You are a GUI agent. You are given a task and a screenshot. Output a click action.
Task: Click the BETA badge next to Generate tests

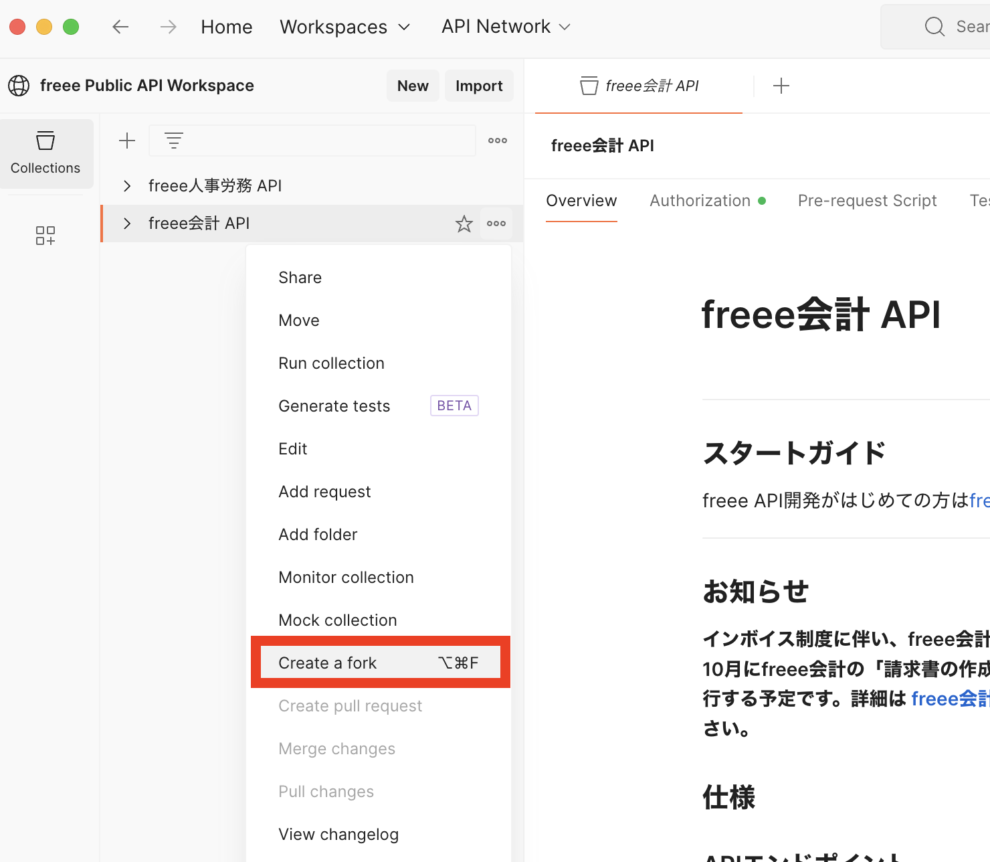point(454,405)
